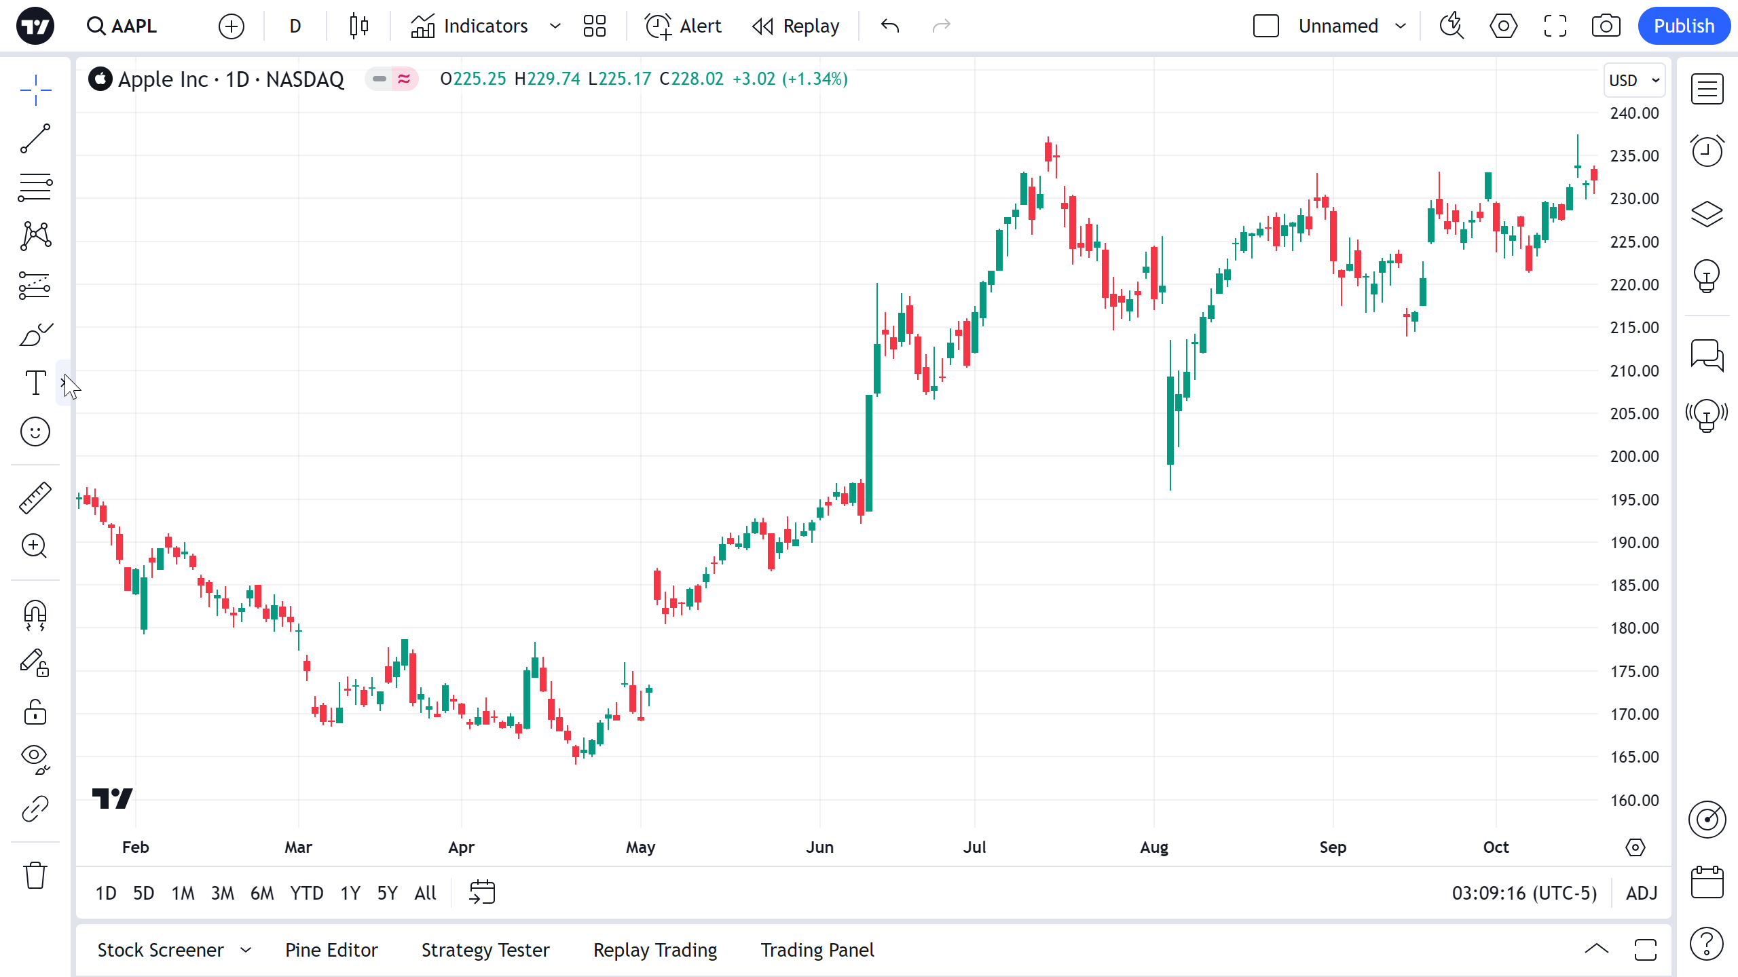This screenshot has width=1738, height=977.
Task: Toggle lock all drawing tools
Action: pos(35,712)
